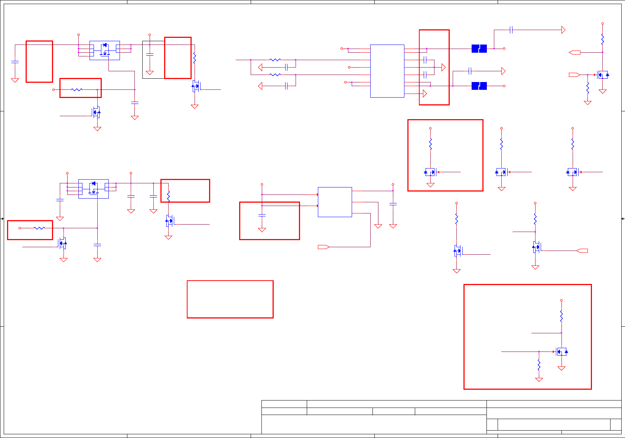This screenshot has width=625, height=438.
Task: Select the transistor inside the large bottom-right boxed circuit
Action: (x=561, y=352)
